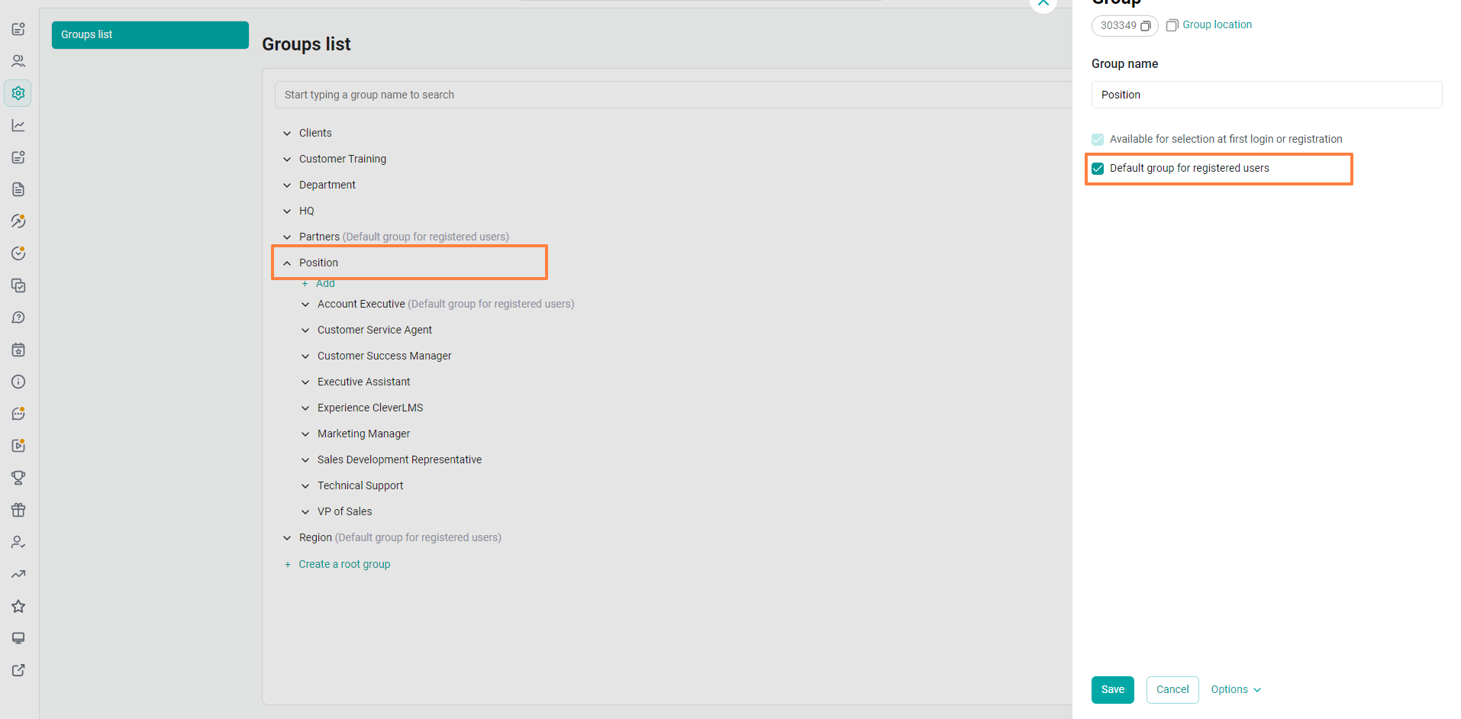Cancel editing the group
Screen dimensions: 1461x719
1172,690
